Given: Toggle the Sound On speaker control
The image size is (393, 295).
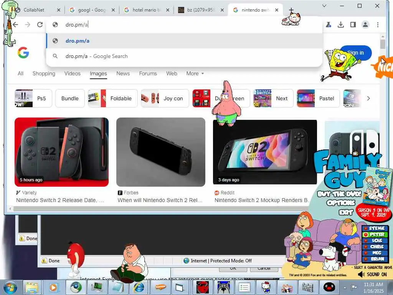Looking at the screenshot, I should pos(372,274).
